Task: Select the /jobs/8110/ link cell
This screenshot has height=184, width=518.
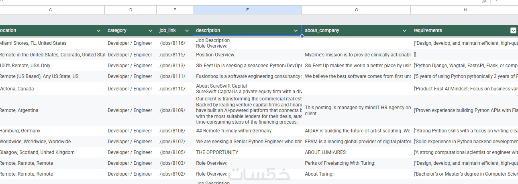Action: point(175,89)
